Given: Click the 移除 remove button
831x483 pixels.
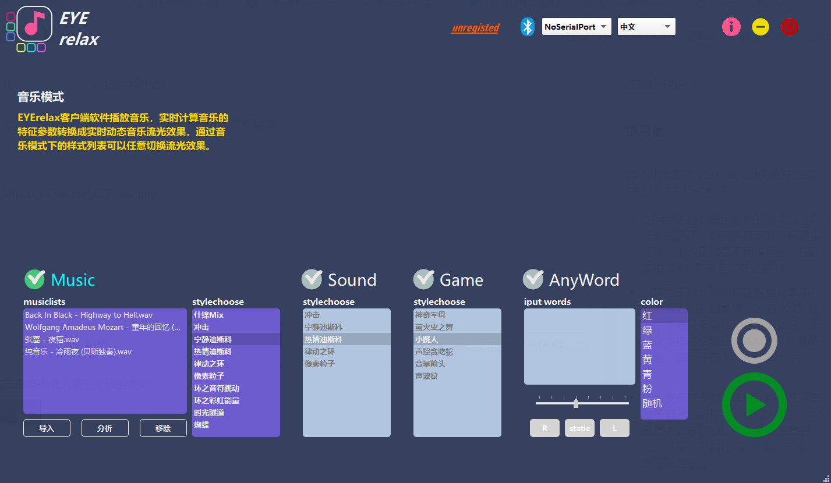Looking at the screenshot, I should coord(163,428).
